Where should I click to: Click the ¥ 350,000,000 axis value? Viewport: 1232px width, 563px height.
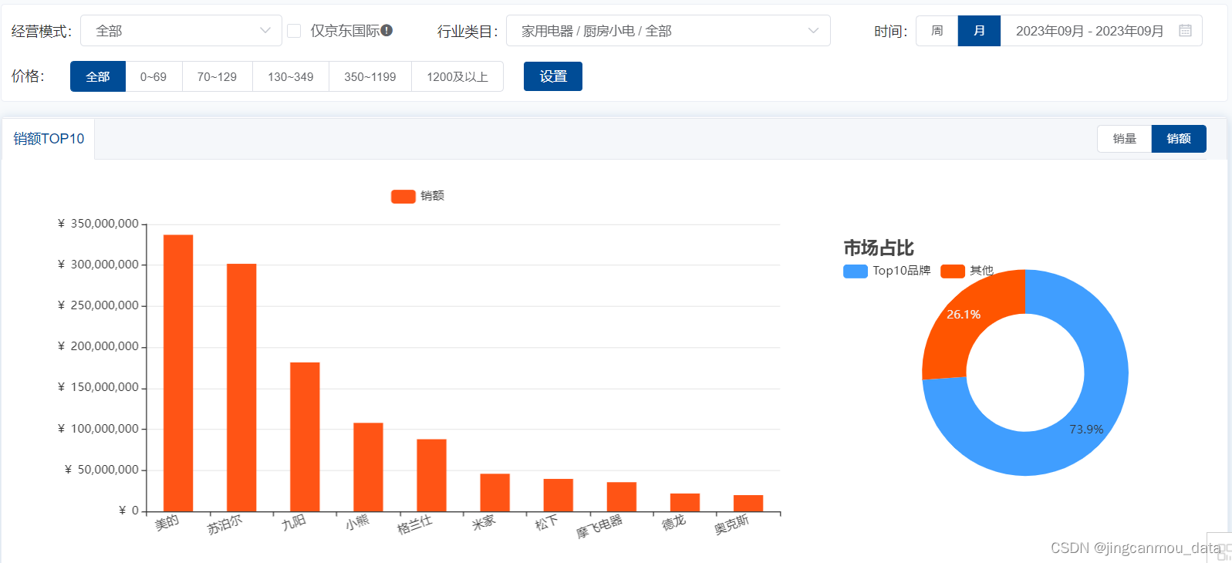click(98, 224)
